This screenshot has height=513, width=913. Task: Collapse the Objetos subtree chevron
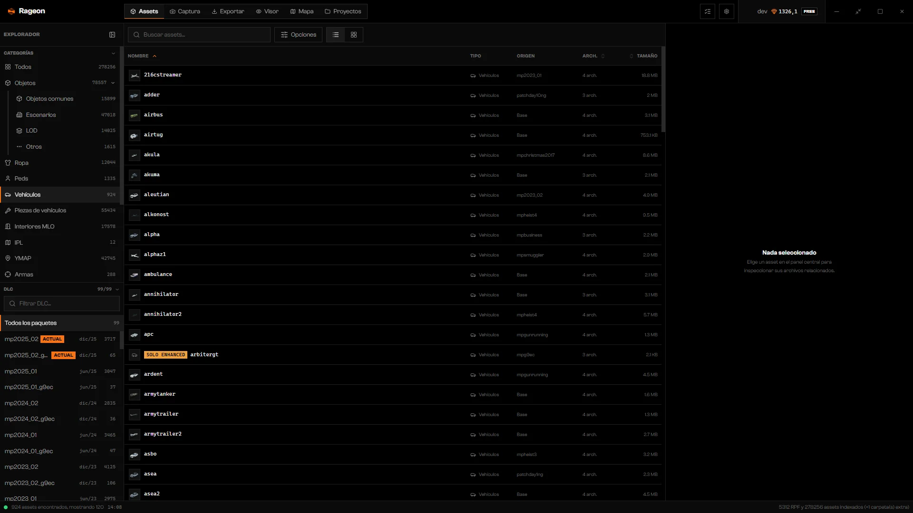tap(113, 83)
